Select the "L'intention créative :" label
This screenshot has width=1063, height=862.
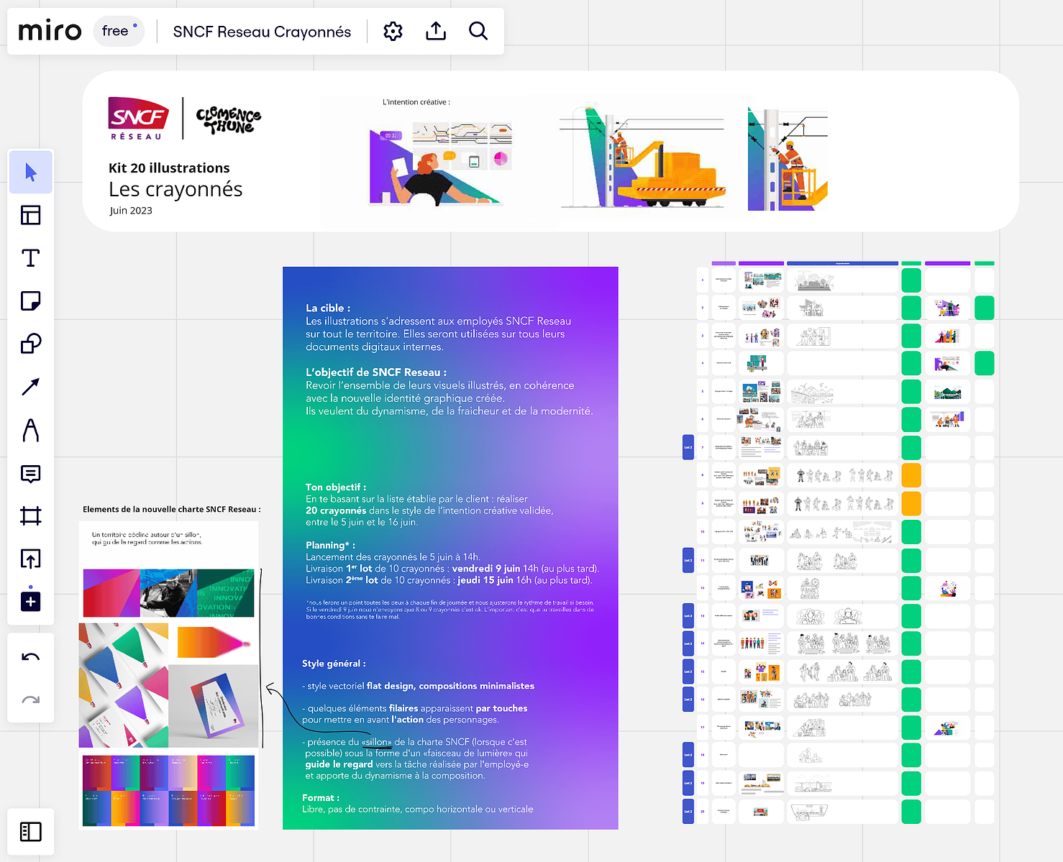(x=416, y=102)
